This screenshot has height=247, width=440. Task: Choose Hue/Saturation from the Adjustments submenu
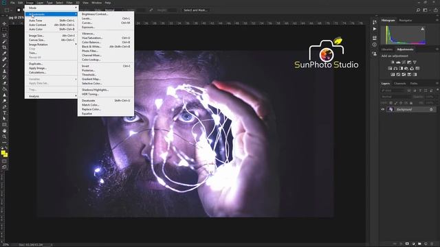[106, 38]
